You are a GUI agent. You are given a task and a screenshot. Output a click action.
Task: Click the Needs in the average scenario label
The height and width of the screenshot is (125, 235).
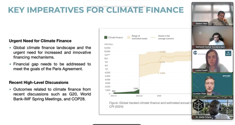(166, 37)
